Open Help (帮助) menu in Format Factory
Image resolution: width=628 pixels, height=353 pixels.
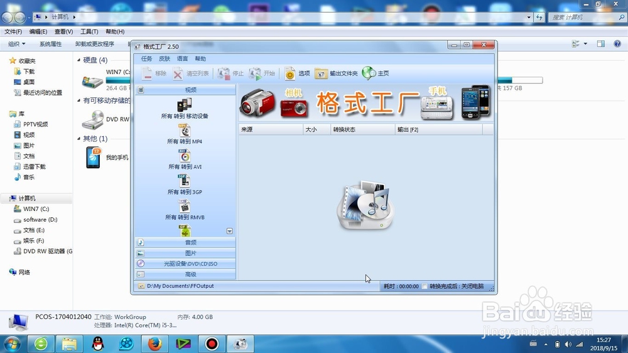point(200,58)
